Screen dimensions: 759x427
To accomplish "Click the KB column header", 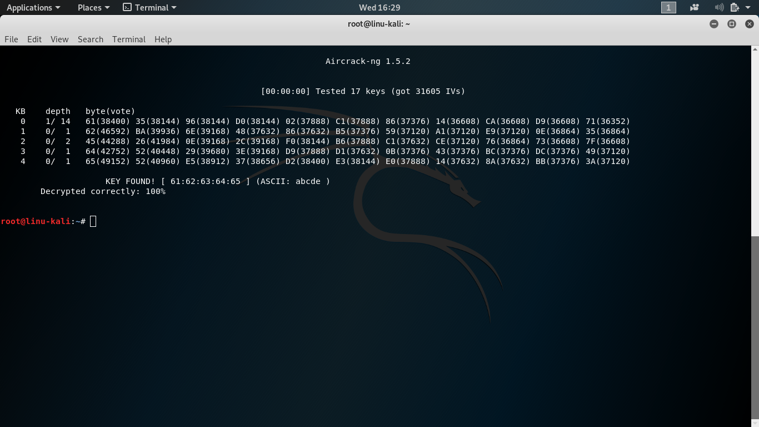I will click(x=21, y=111).
